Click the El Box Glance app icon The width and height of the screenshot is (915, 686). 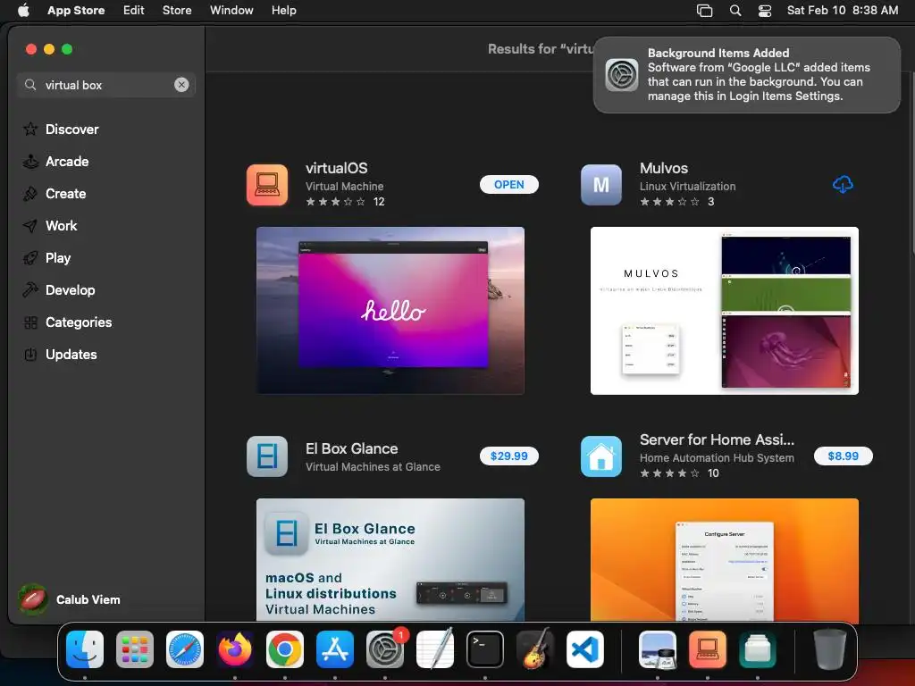pyautogui.click(x=267, y=456)
